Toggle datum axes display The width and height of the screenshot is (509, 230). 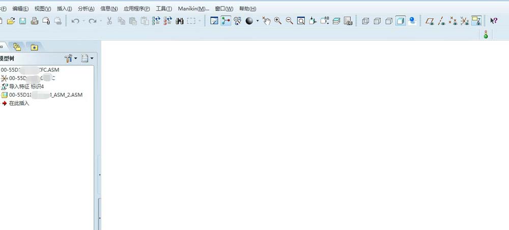[441, 21]
